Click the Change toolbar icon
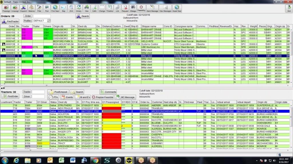Viewport: 293px width, 164px height. [102, 9]
